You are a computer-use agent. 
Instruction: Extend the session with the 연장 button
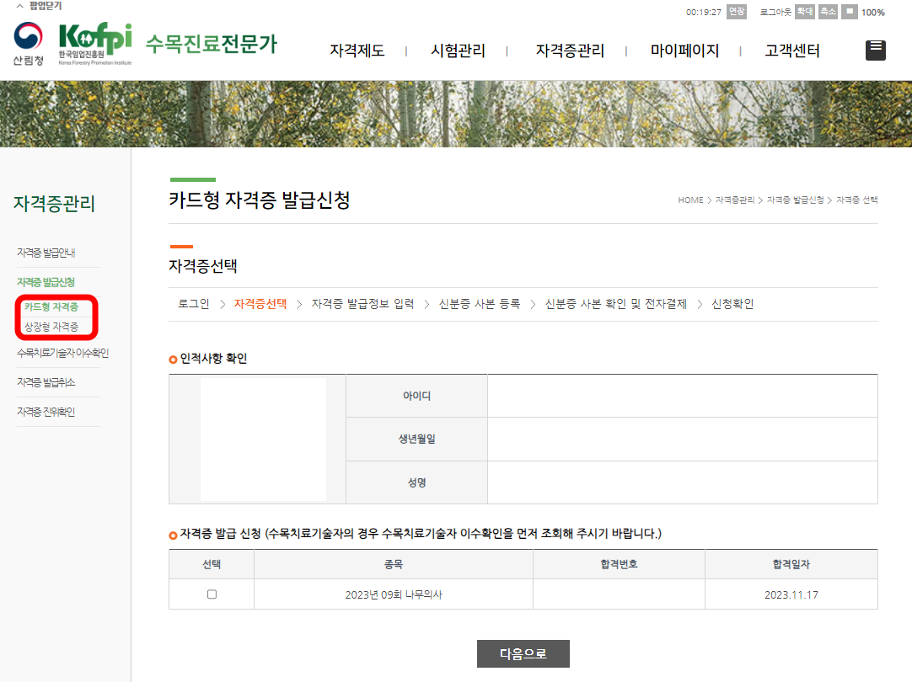[735, 12]
